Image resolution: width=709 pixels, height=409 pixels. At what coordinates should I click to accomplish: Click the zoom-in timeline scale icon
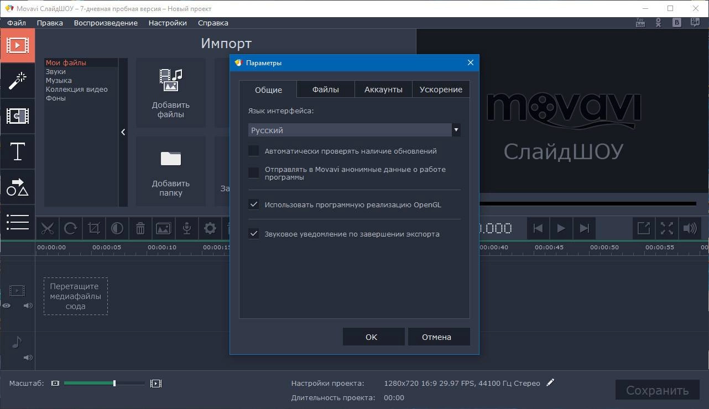(156, 383)
